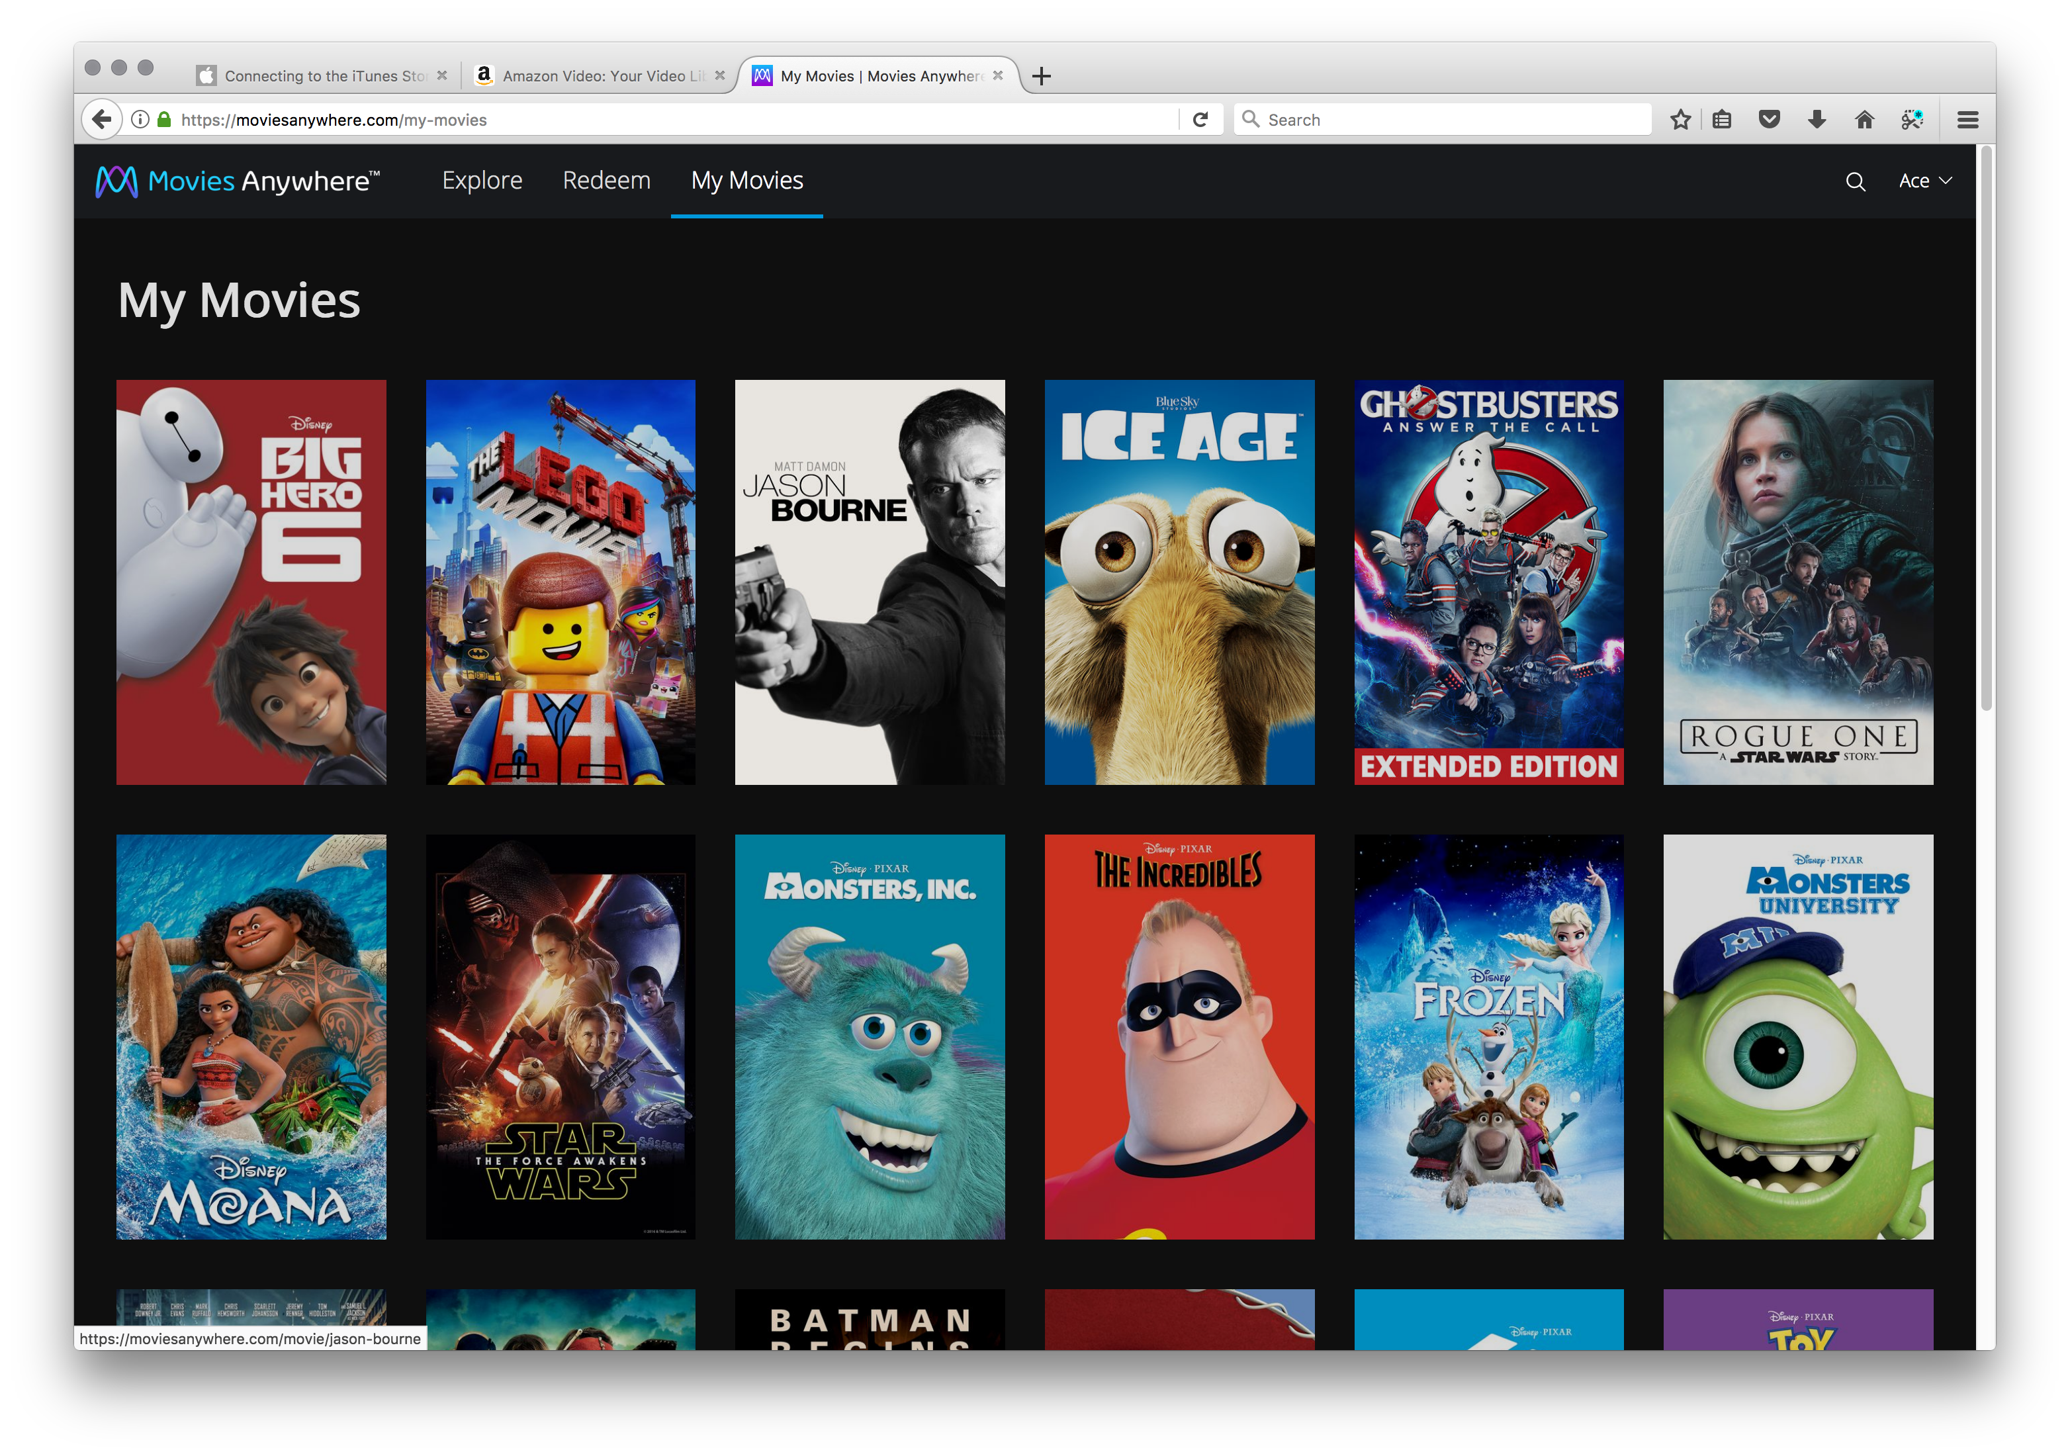
Task: Close the iTunes Store tab
Action: (x=442, y=75)
